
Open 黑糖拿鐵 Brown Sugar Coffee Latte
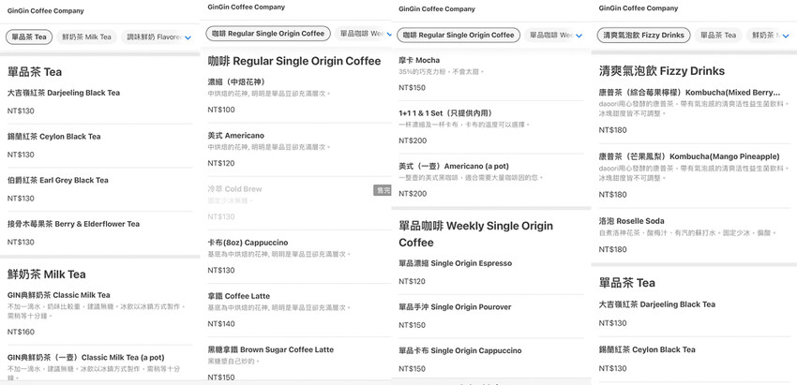(270, 349)
